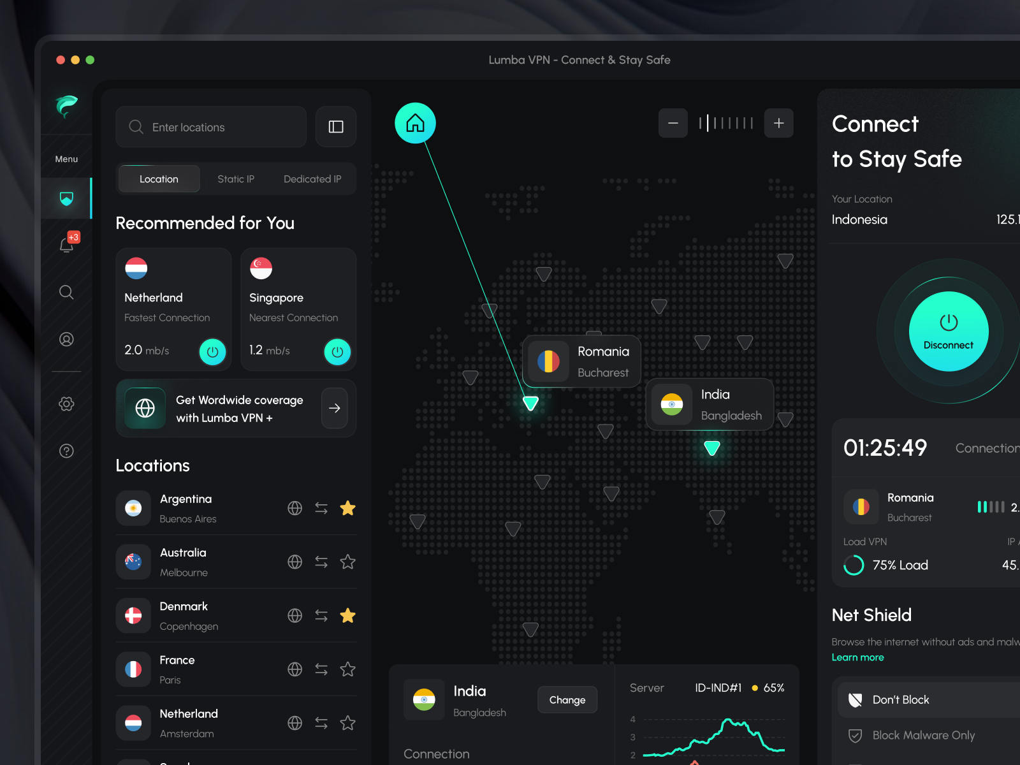The image size is (1020, 765).
Task: Click the 75% Load indicator ring
Action: coord(854,565)
